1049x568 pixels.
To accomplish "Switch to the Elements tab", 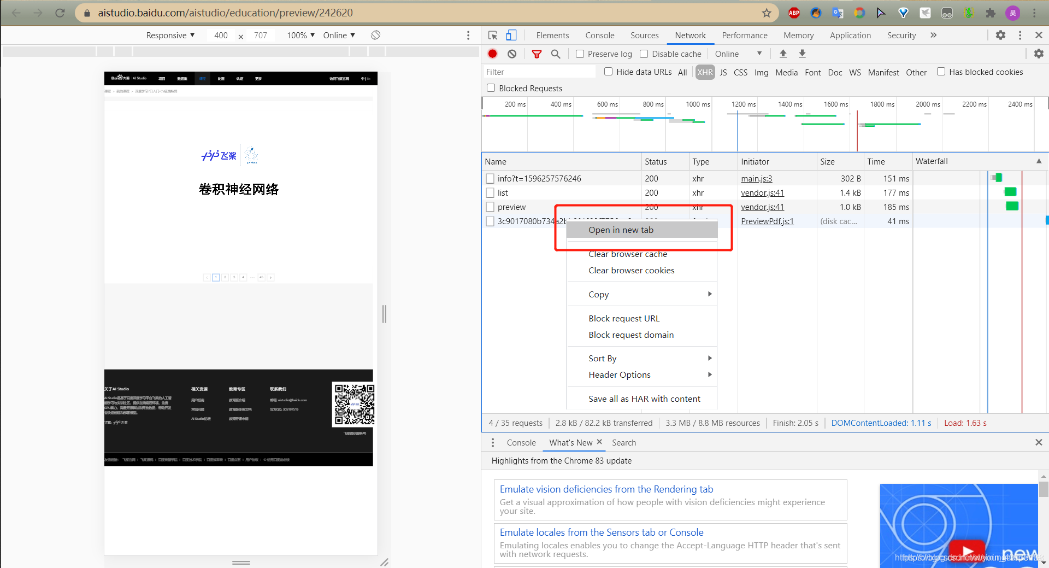I will click(x=552, y=35).
